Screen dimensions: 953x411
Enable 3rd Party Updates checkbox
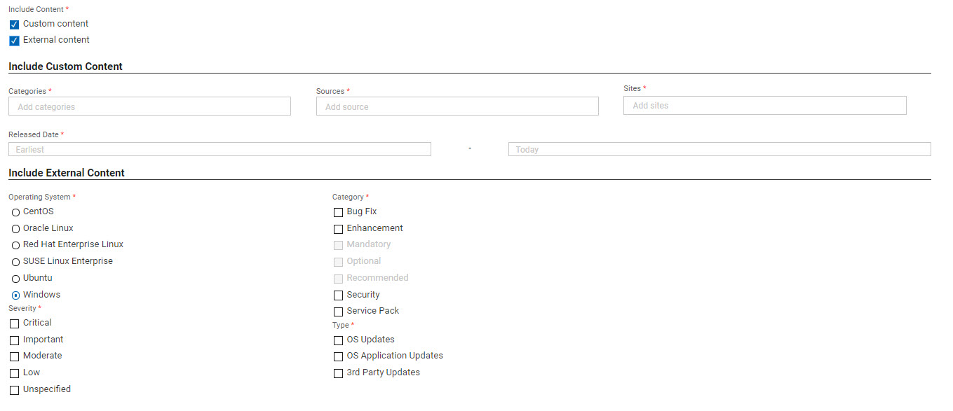(339, 373)
